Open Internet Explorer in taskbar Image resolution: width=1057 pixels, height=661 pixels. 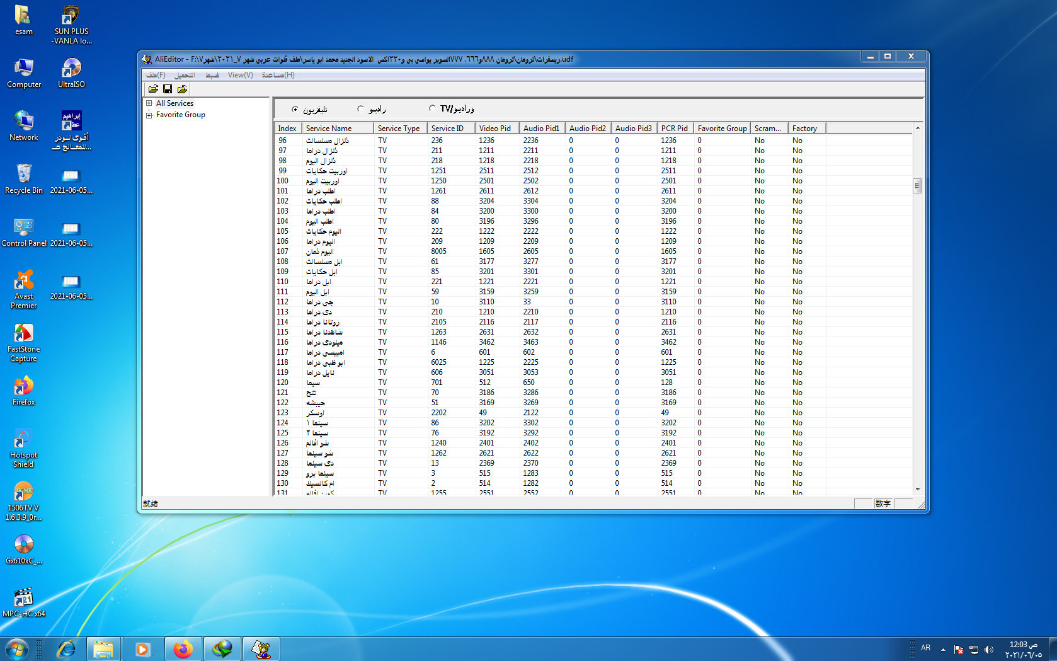[66, 649]
